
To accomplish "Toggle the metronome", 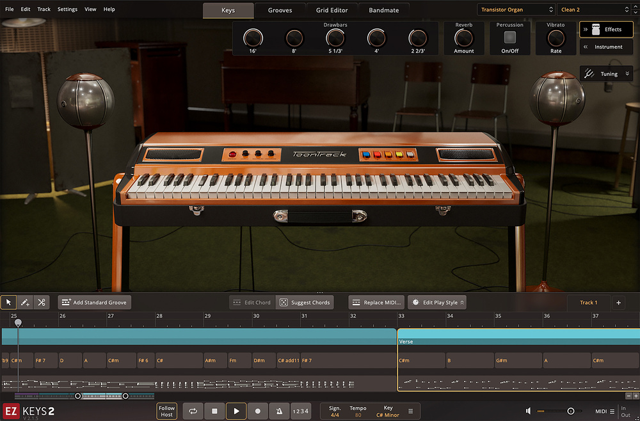I will point(279,411).
